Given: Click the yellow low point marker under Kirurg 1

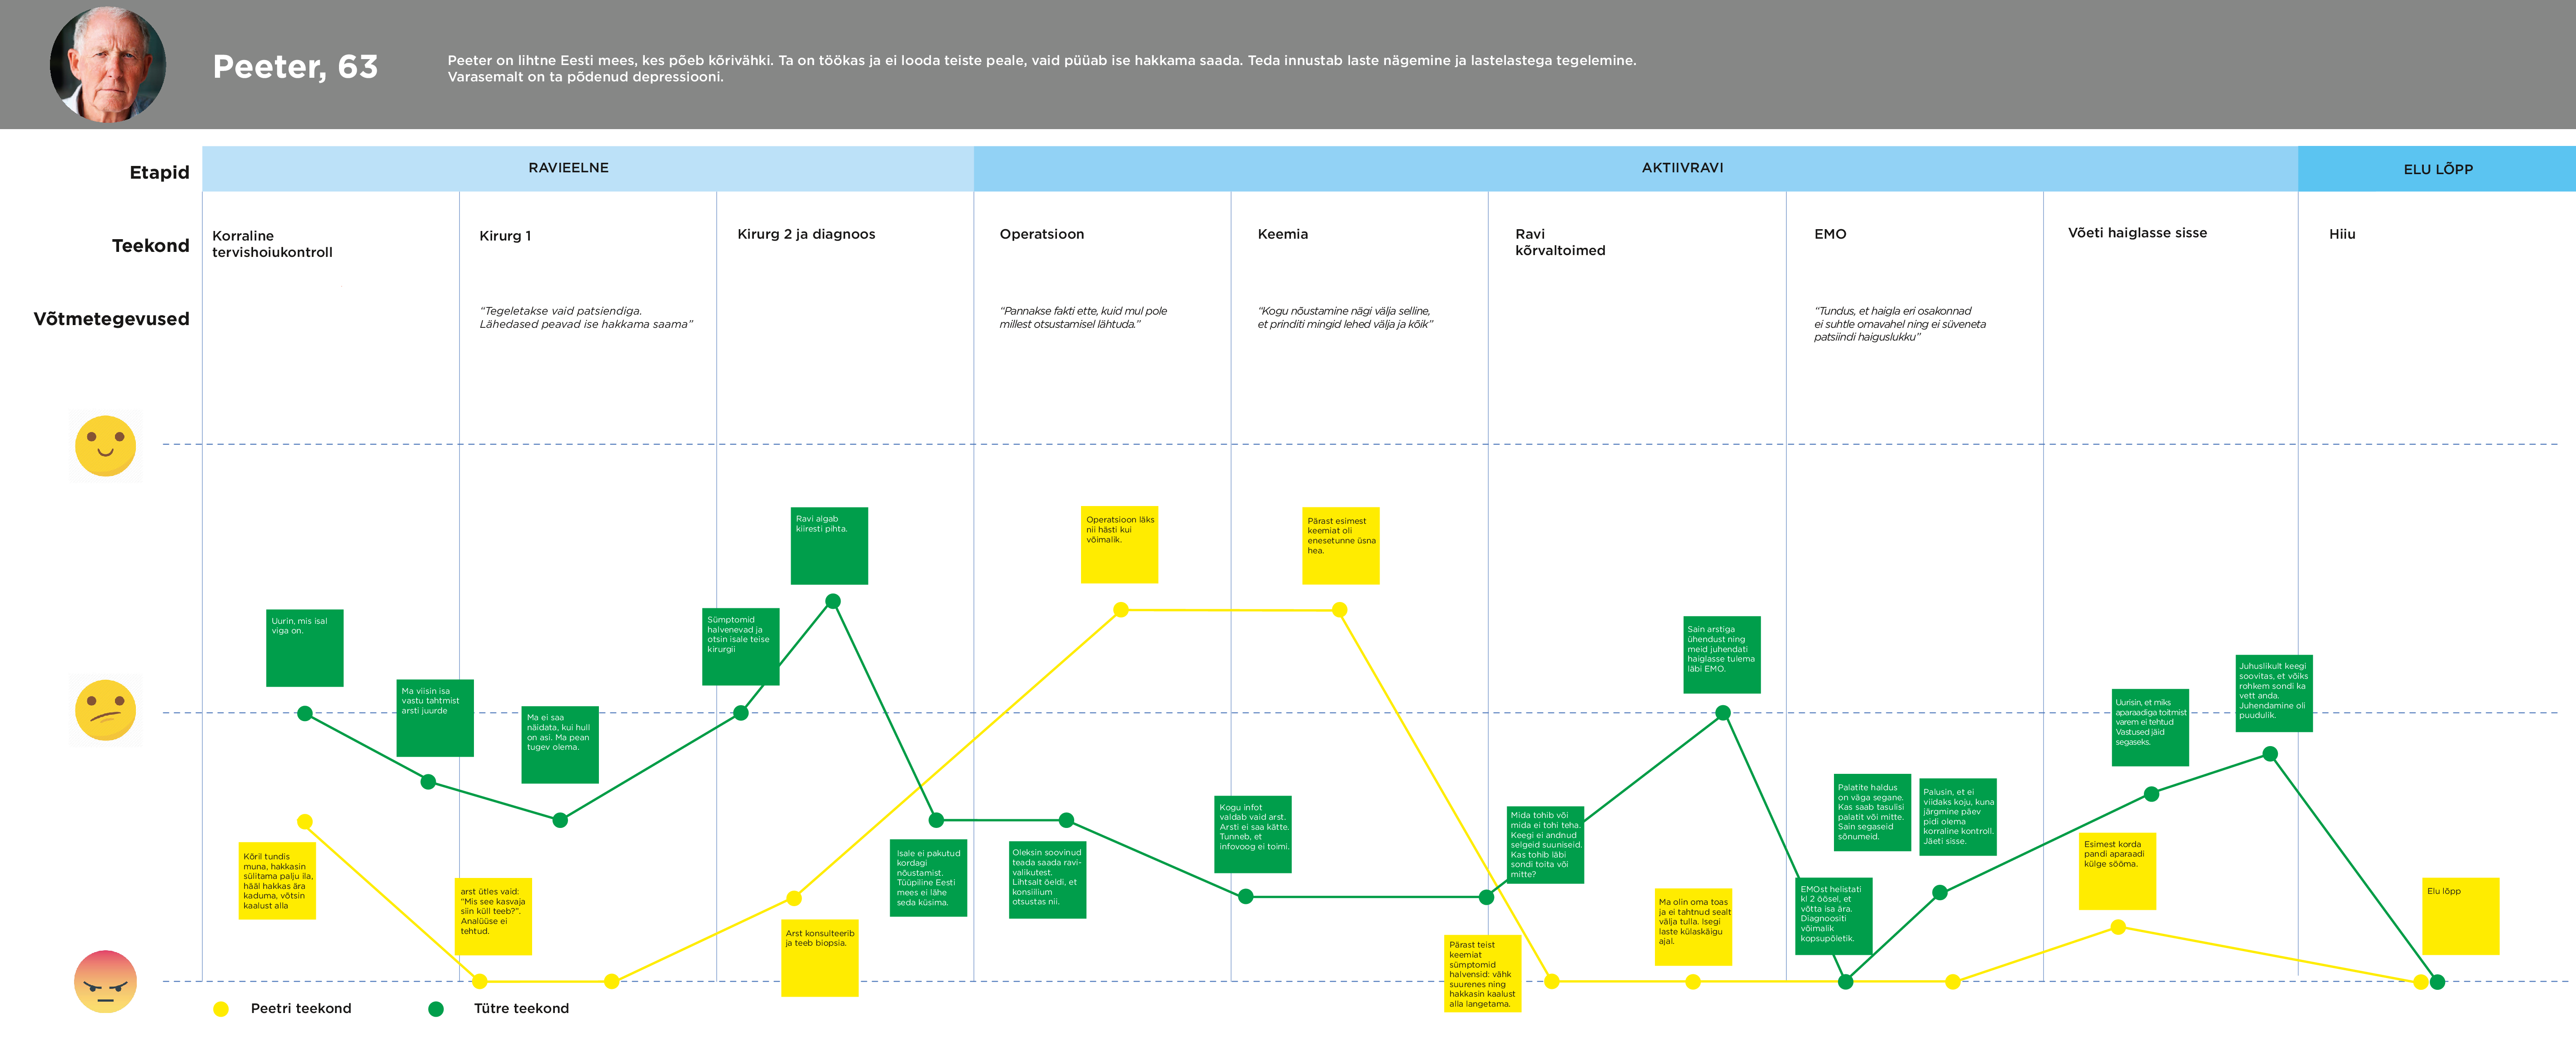Looking at the screenshot, I should 480,982.
